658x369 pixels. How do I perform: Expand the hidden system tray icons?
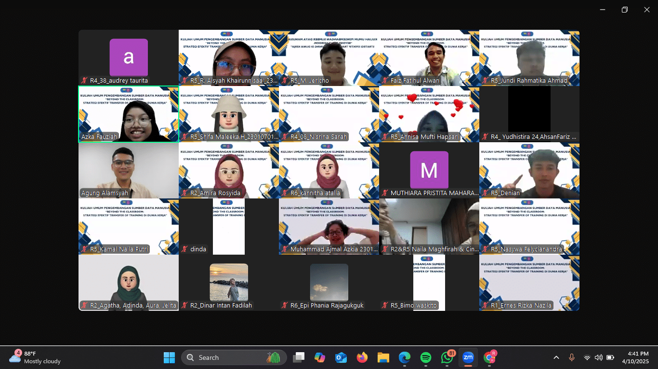[556, 357]
